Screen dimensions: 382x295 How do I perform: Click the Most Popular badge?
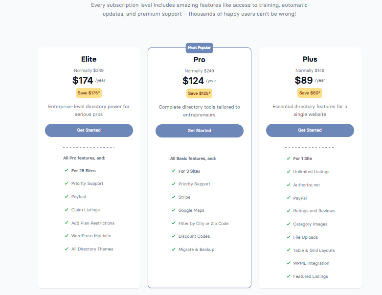pos(200,48)
